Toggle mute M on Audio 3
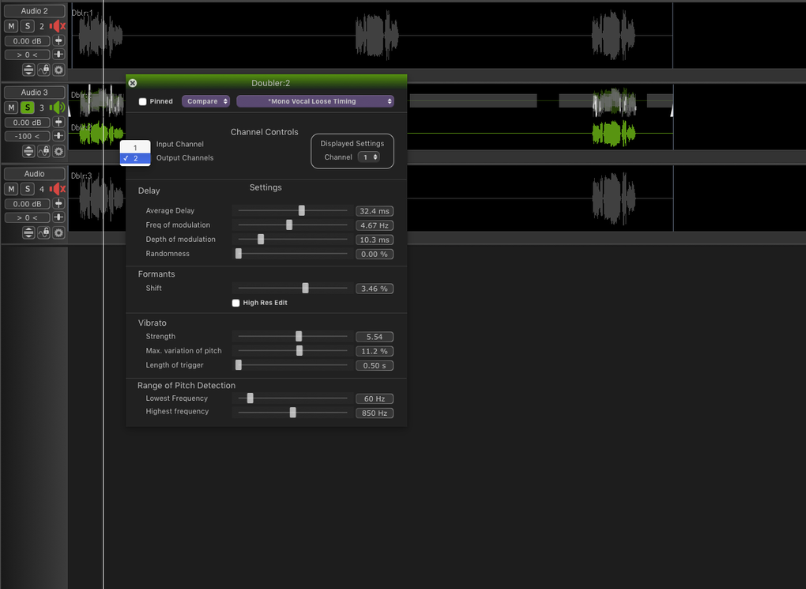Image resolution: width=806 pixels, height=589 pixels. (x=11, y=108)
